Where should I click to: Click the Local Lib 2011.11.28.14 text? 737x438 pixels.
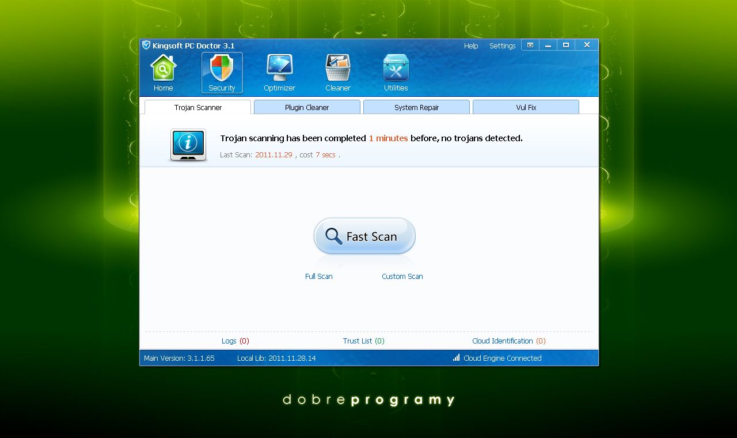tap(276, 358)
